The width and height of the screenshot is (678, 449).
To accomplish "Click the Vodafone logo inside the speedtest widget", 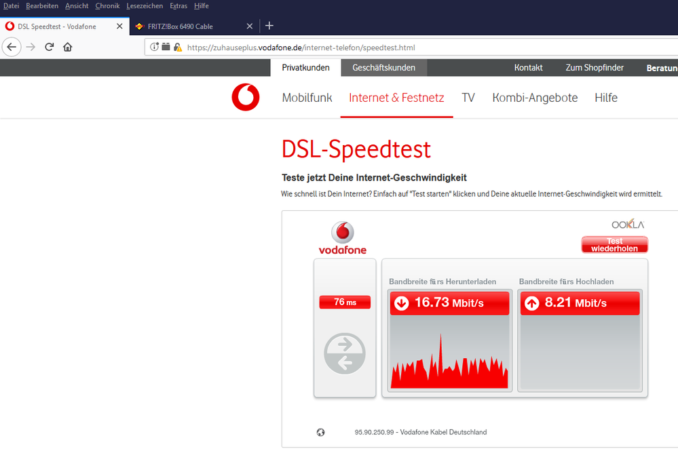I will (343, 238).
